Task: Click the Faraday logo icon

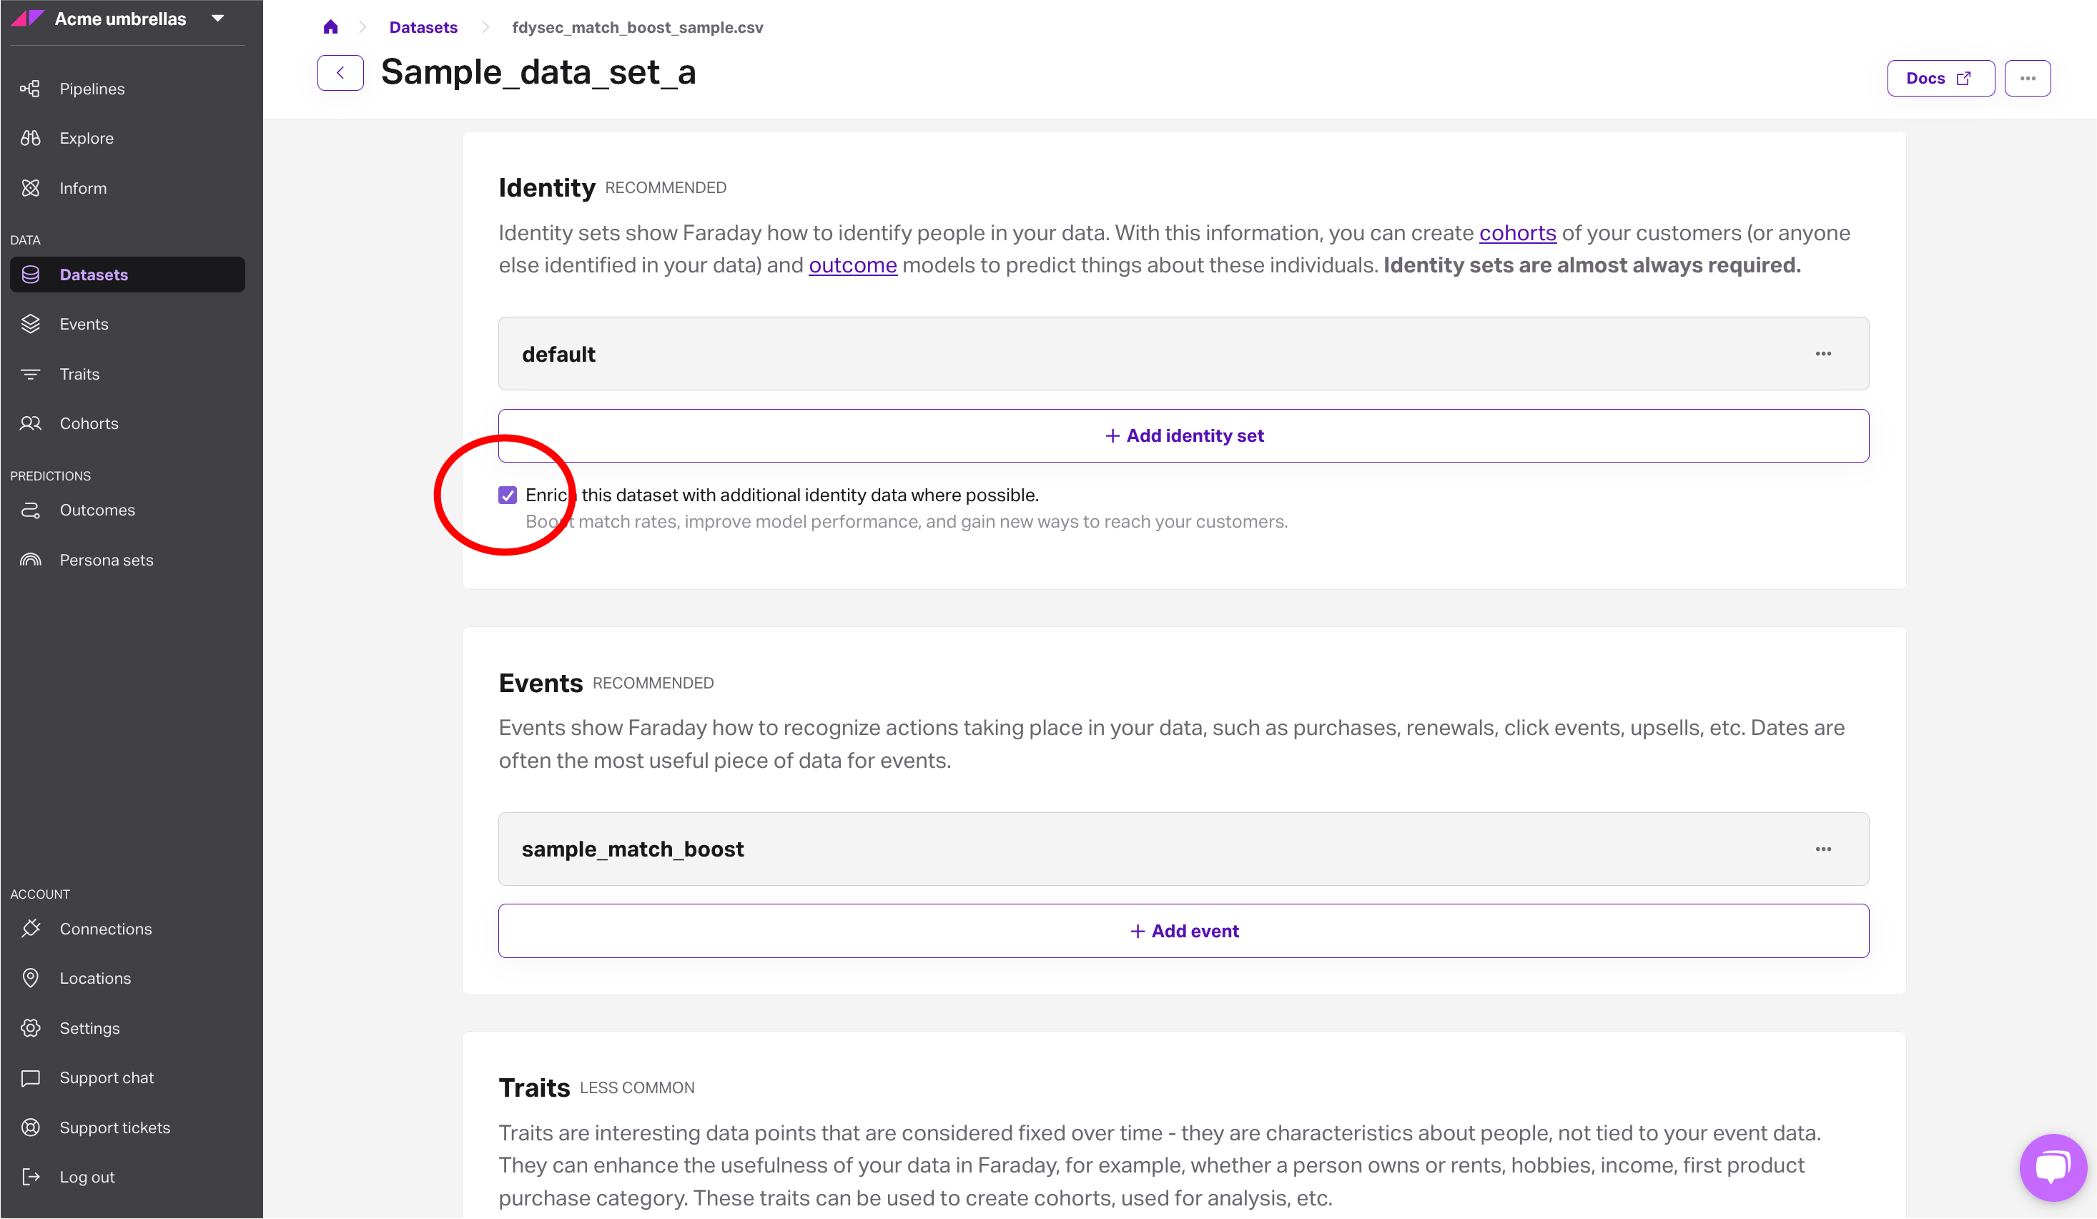Action: (x=26, y=19)
